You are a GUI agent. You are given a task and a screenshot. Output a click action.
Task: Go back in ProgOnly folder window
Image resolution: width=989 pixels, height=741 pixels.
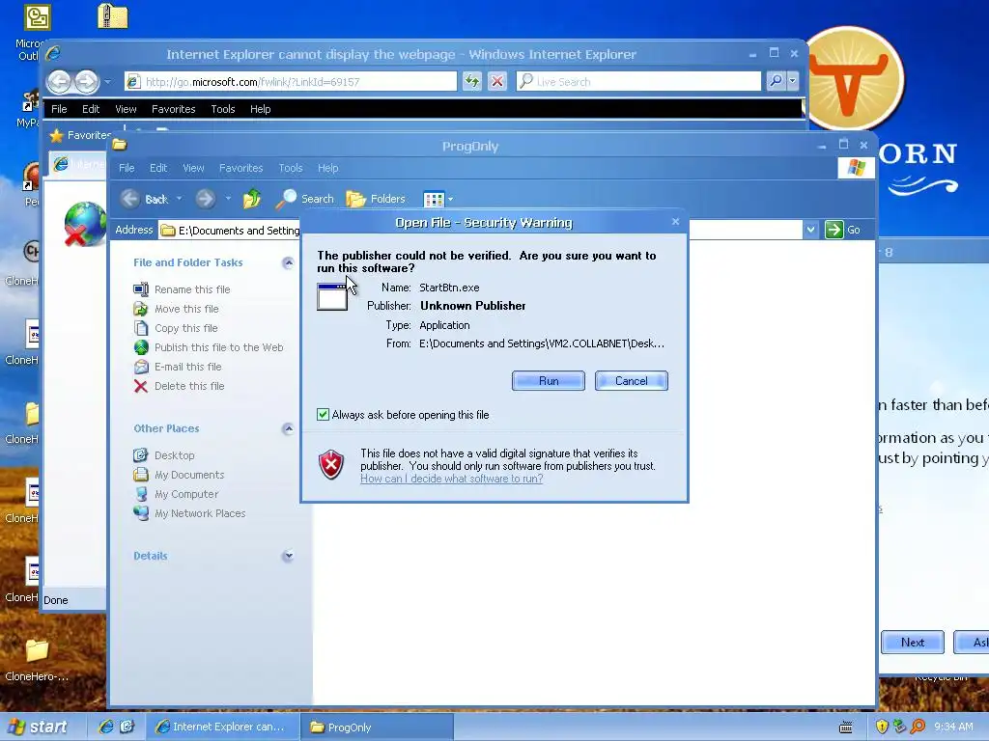click(145, 199)
